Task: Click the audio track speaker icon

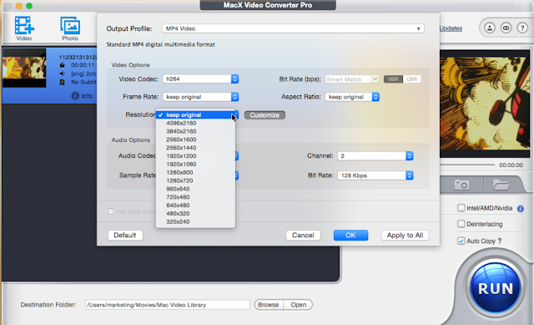Action: click(63, 74)
